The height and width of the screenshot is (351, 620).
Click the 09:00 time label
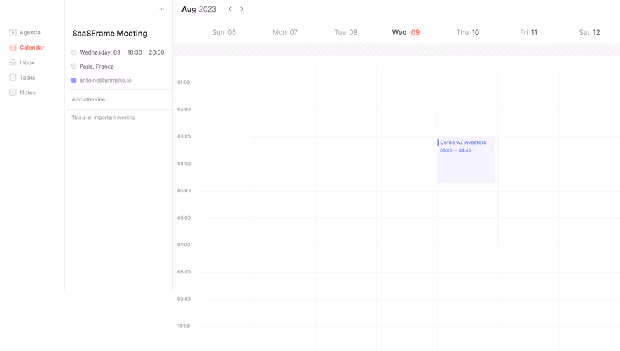tap(184, 299)
